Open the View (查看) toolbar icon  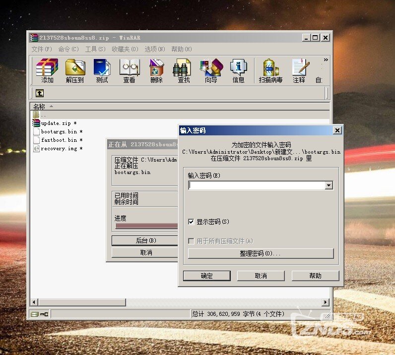(129, 70)
